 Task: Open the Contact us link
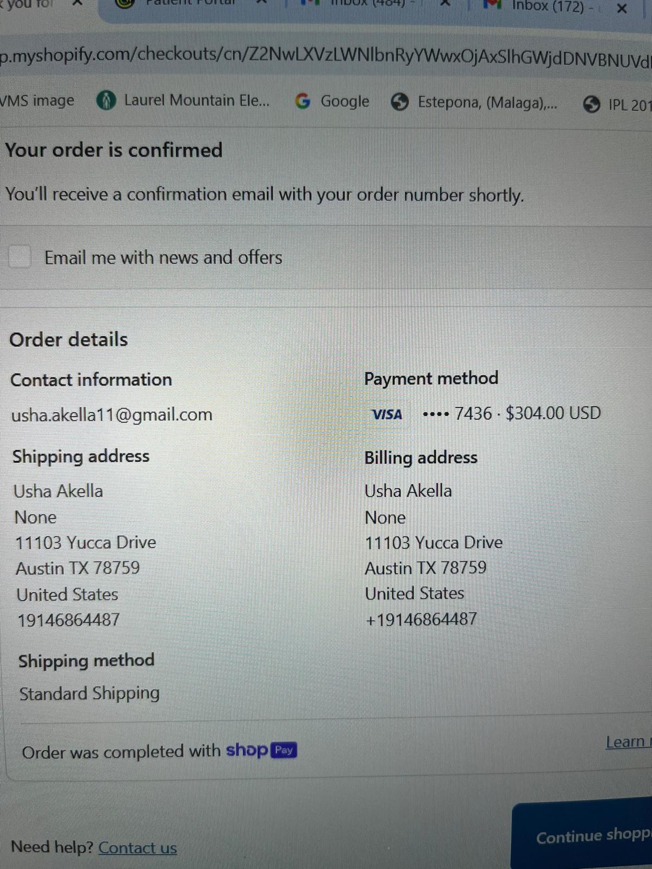point(137,848)
